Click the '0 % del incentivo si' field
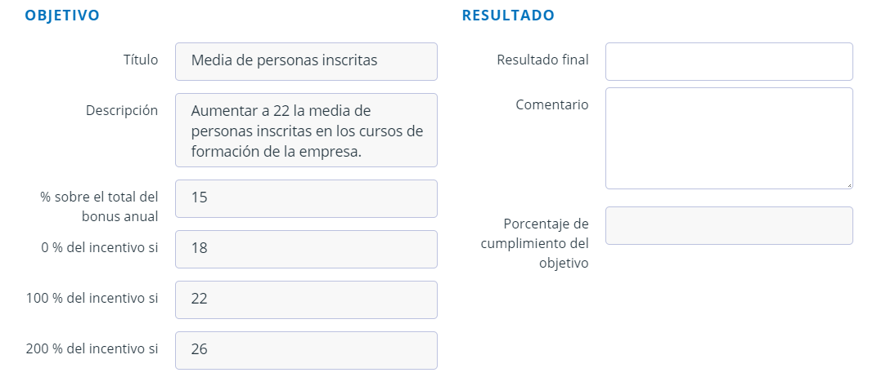The image size is (886, 377). pyautogui.click(x=306, y=249)
